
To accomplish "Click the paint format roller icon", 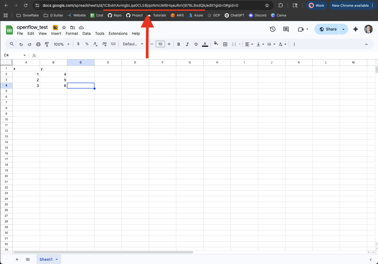I will (47, 44).
